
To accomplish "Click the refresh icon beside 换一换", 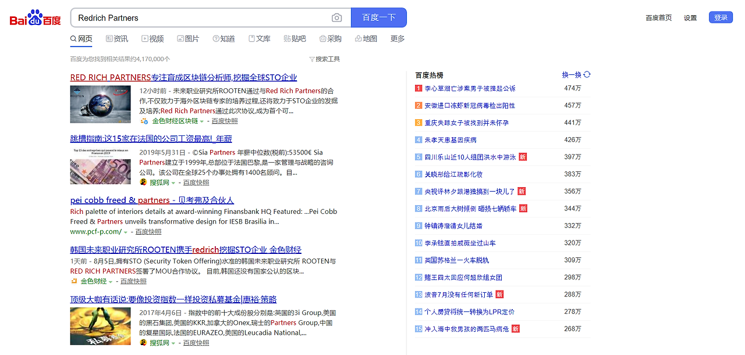I will tap(587, 74).
